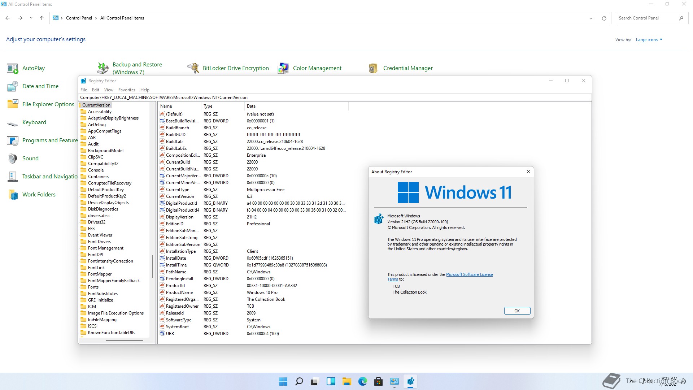Select AppCompatFlags registry key
This screenshot has width=693, height=390.
click(105, 131)
